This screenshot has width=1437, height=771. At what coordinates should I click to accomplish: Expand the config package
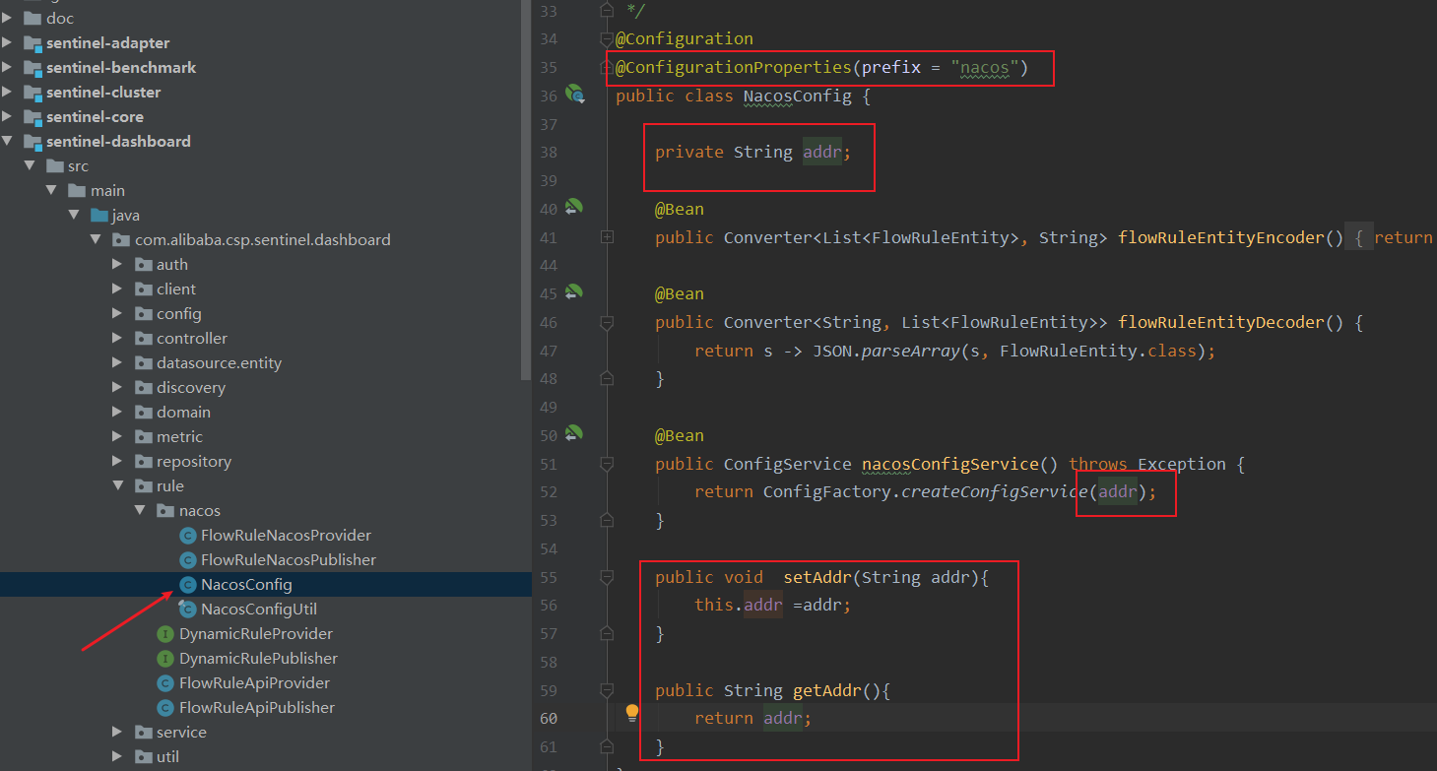click(x=118, y=314)
